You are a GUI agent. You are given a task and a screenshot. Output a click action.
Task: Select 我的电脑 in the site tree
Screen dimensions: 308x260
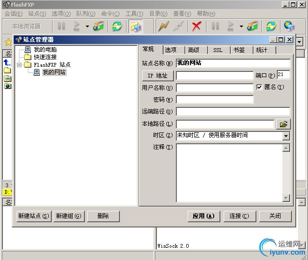[45, 49]
